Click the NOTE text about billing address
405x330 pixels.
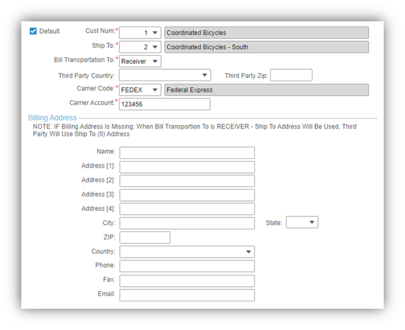[194, 130]
